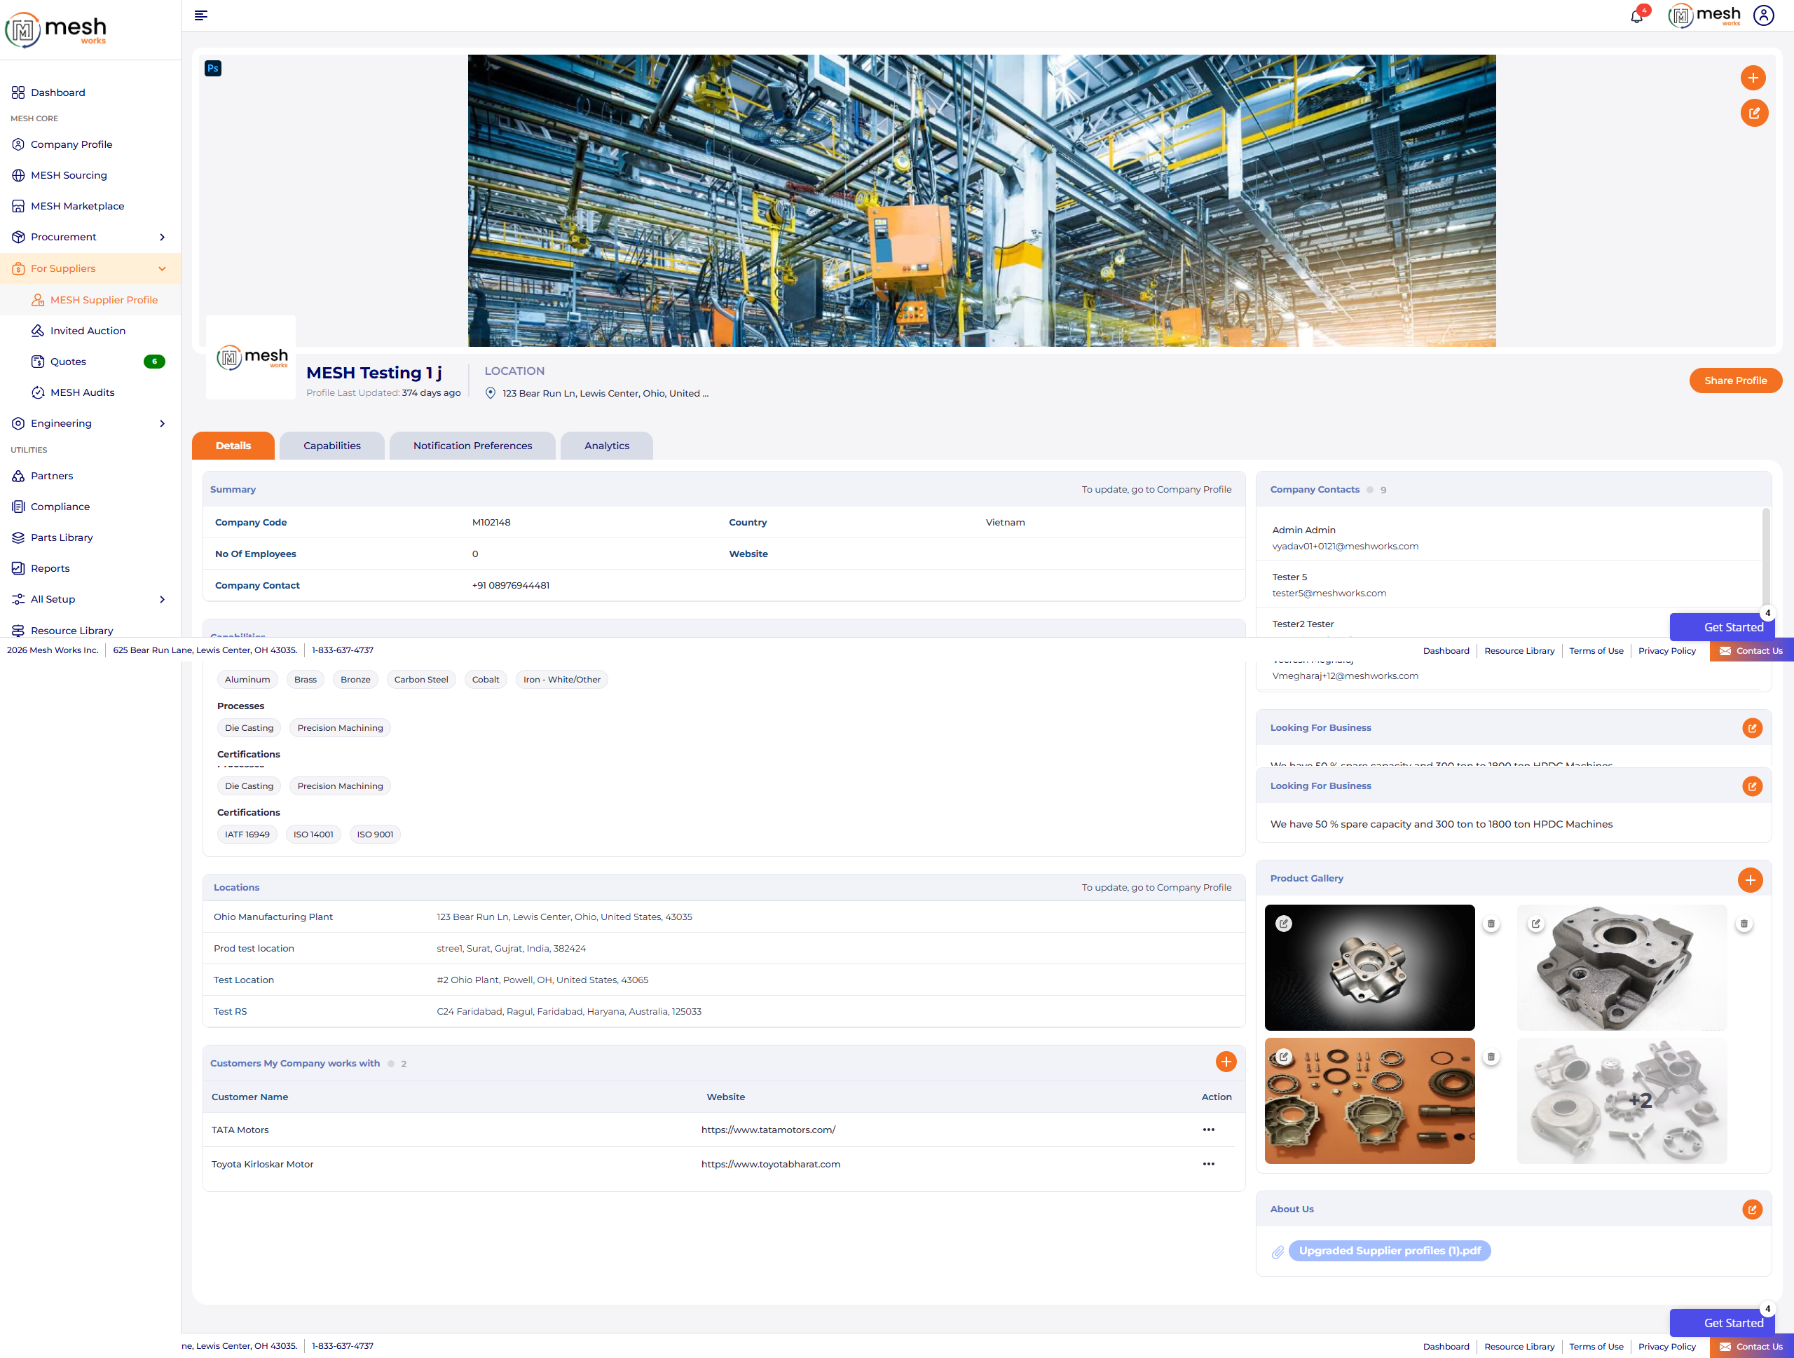Screen dimensions: 1794x1358
Task: Edit the first product gallery image
Action: [x=1283, y=924]
